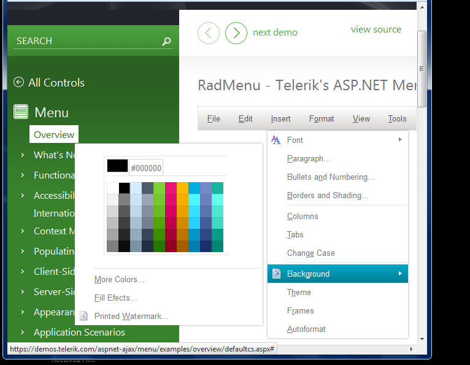This screenshot has height=365, width=470.
Task: Open the Insert menu
Action: tap(280, 118)
